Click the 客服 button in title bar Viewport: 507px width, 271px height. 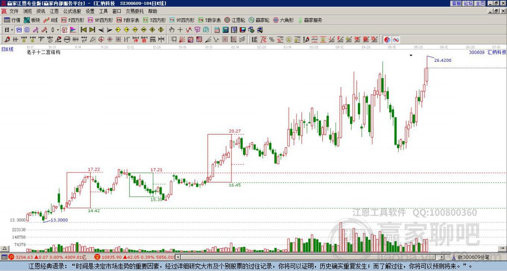click(x=456, y=3)
